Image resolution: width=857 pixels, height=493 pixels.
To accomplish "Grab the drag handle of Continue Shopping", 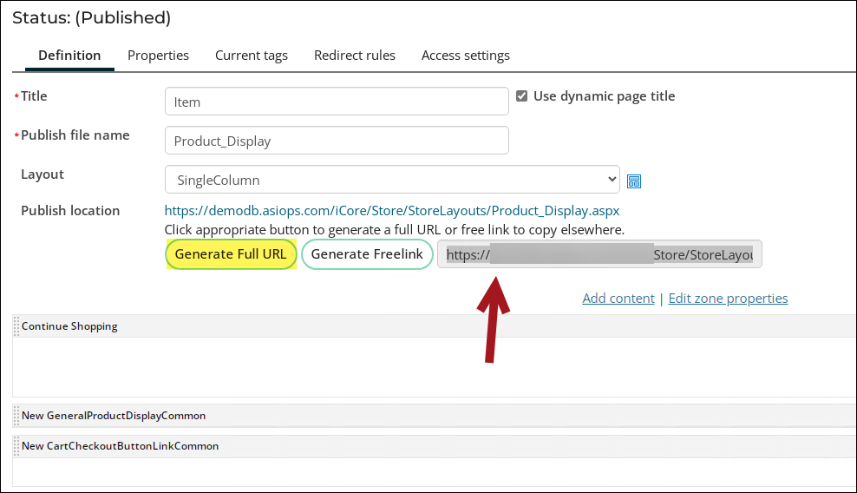I will pyautogui.click(x=16, y=326).
